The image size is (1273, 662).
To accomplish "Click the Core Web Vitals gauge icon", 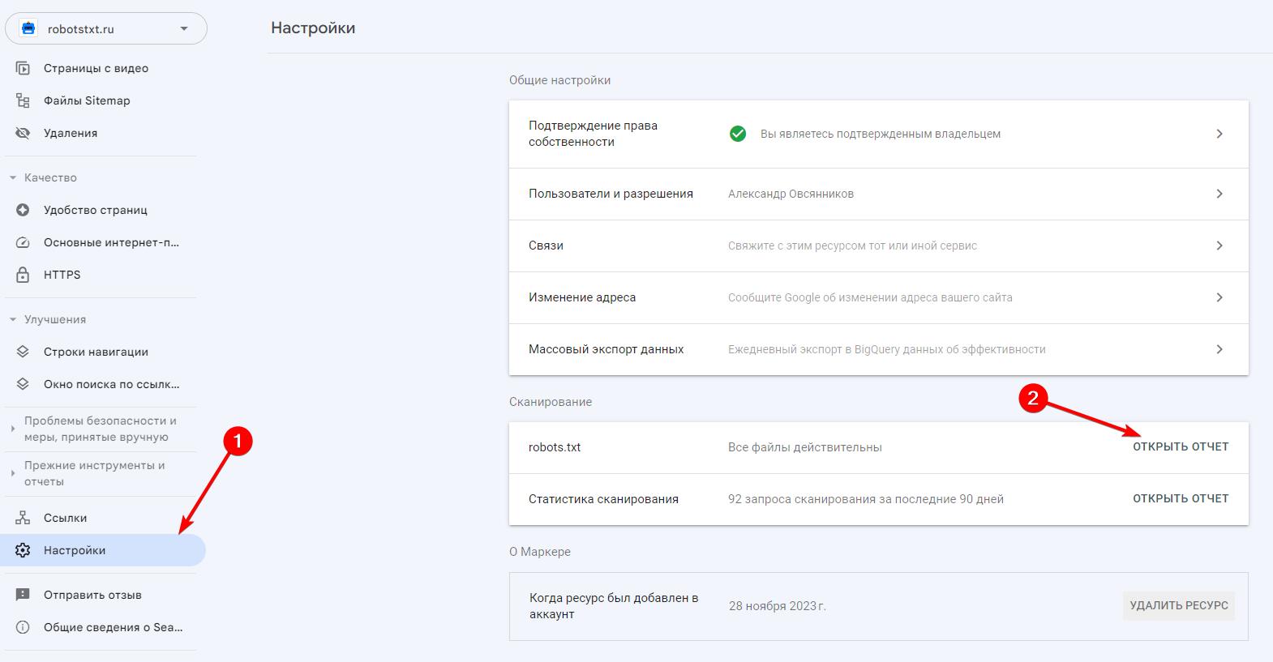I will click(x=23, y=242).
